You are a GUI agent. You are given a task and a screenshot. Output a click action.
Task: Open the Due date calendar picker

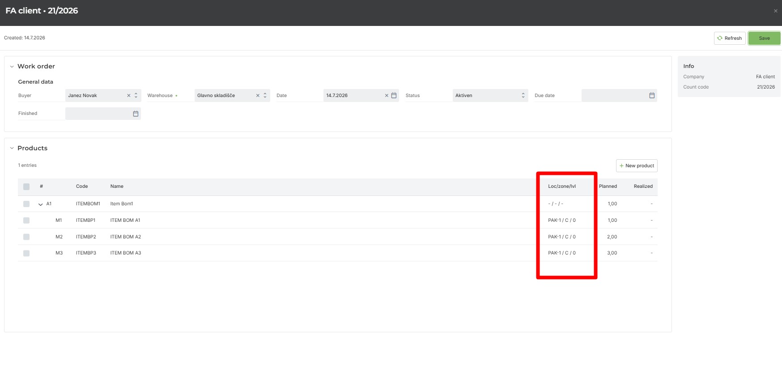point(652,96)
